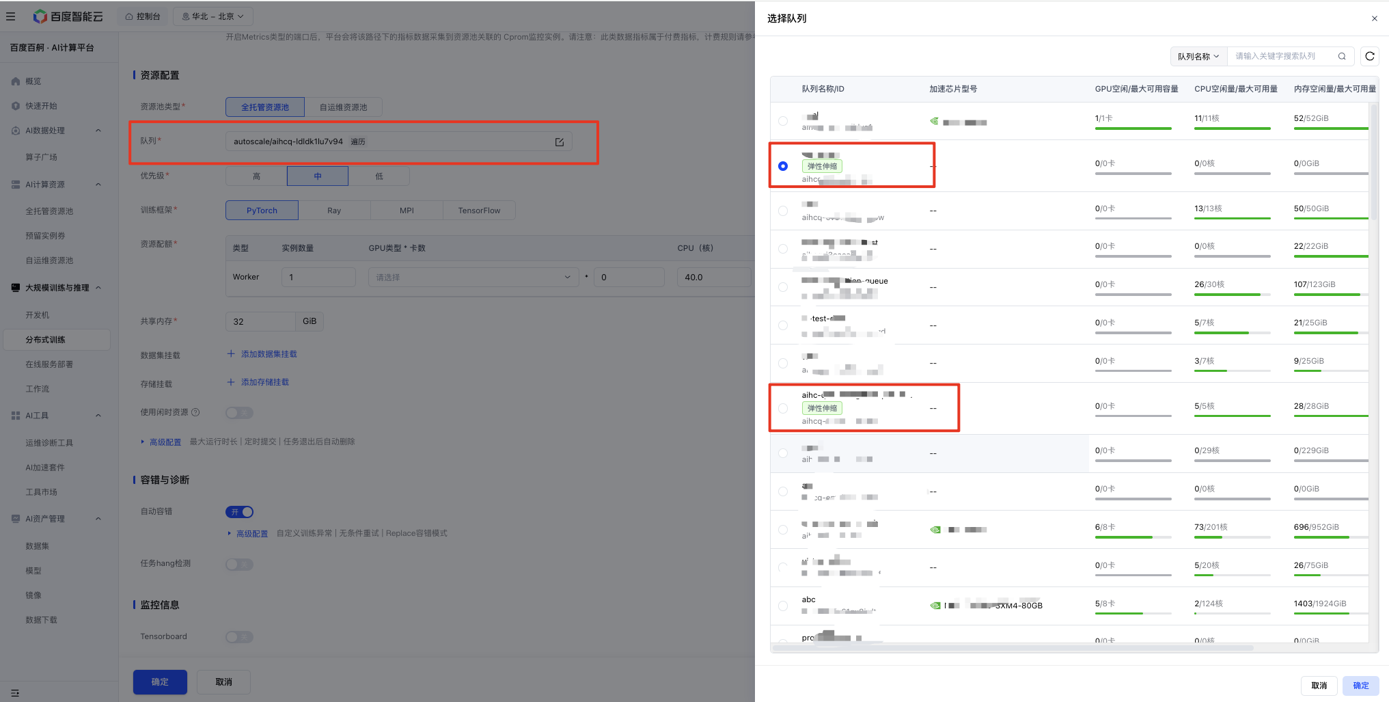Click the plus icon for 添加存储挂载
Image resolution: width=1389 pixels, height=702 pixels.
pos(231,382)
